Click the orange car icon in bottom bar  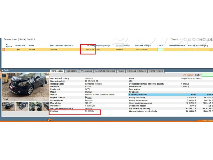50,120
